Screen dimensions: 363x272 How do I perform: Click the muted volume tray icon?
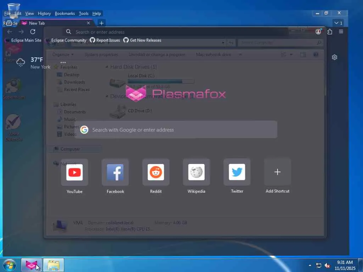click(x=327, y=266)
